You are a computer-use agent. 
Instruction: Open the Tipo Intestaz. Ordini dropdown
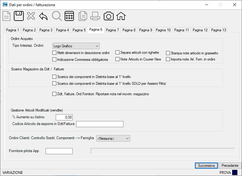[x=76, y=46]
